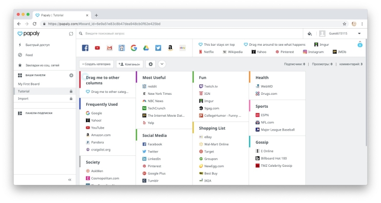Open the Instagram link in top bar

pos(313,52)
